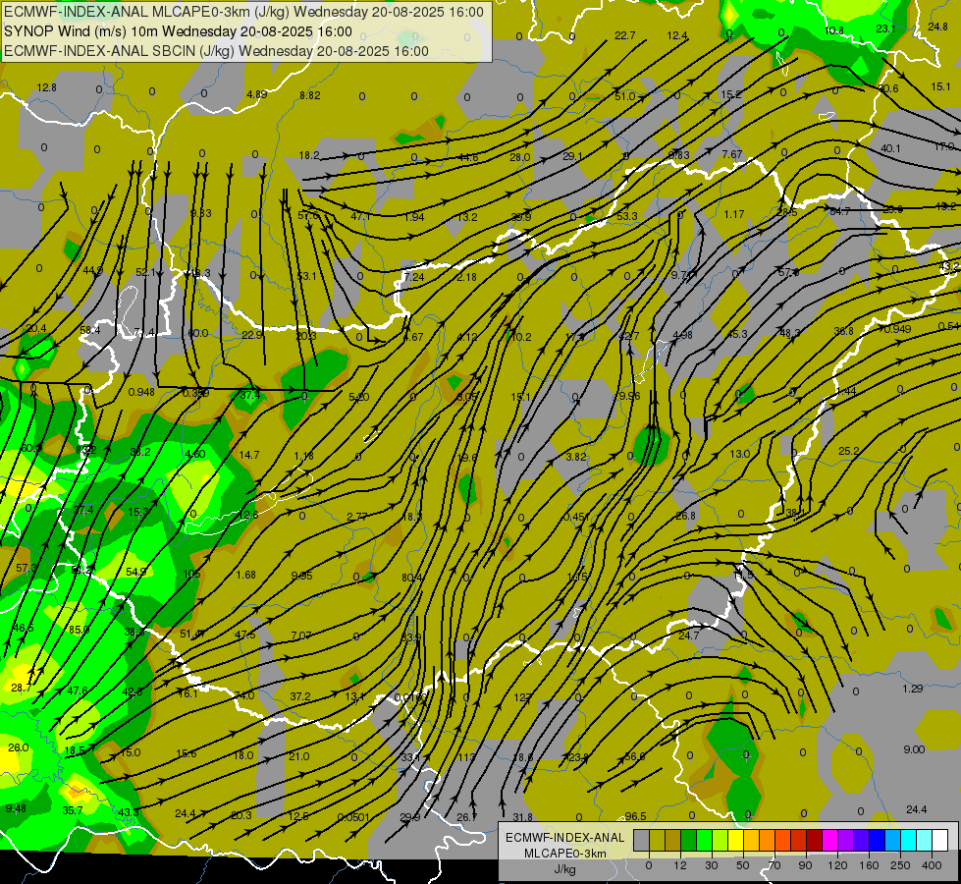
Task: Click the map value '1.29'
Action: click(x=913, y=689)
